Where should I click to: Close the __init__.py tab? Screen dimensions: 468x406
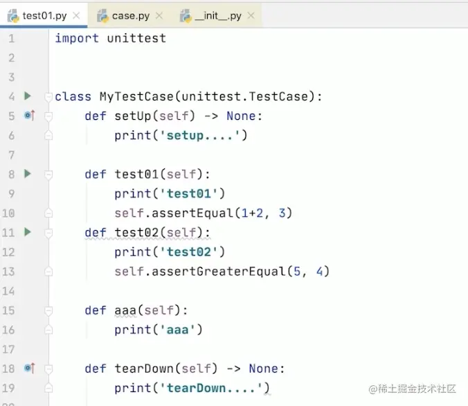251,15
